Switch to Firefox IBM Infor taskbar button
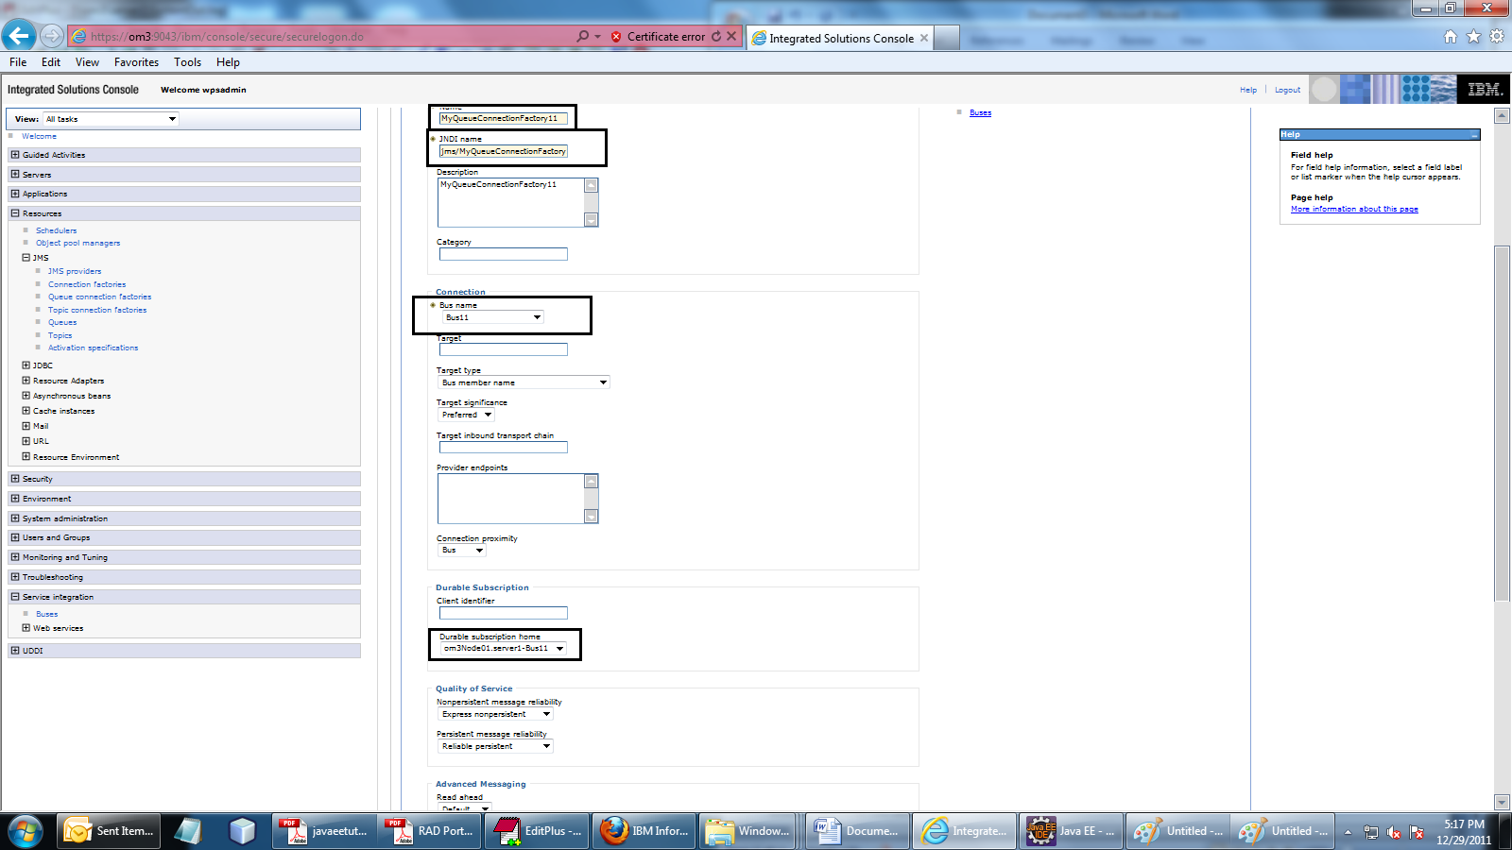This screenshot has width=1512, height=850. (x=644, y=831)
